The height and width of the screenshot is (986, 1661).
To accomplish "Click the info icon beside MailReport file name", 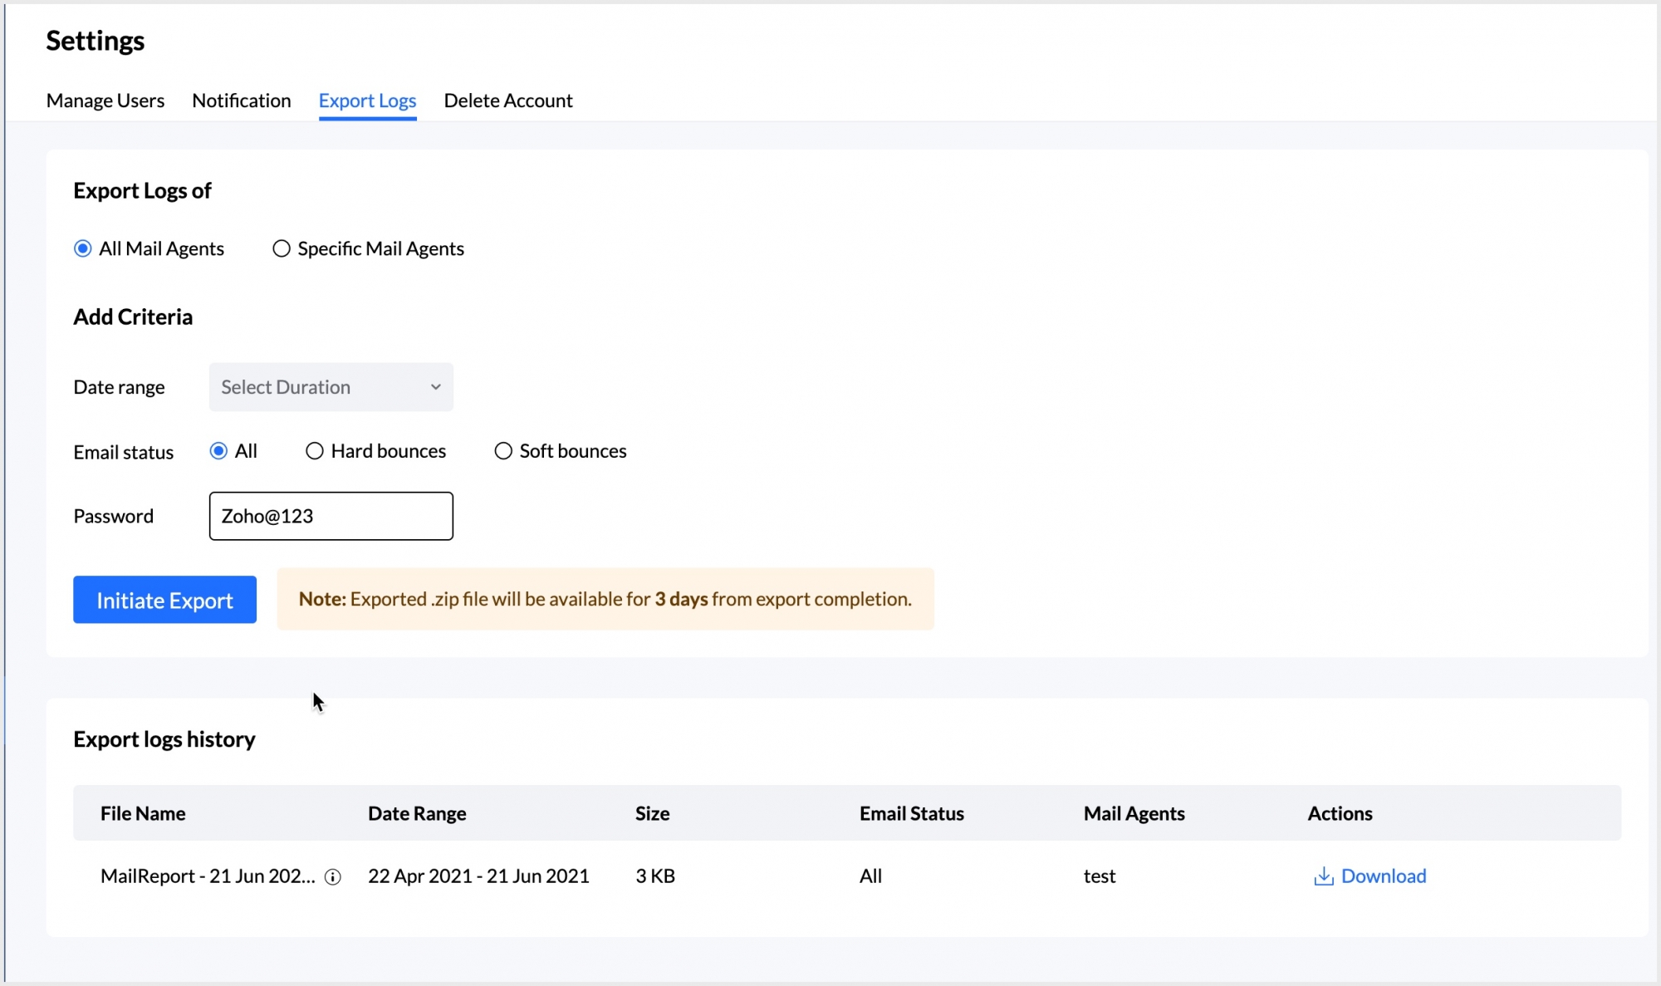I will click(333, 876).
